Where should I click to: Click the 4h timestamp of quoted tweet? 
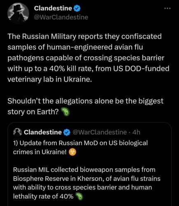click(x=137, y=132)
